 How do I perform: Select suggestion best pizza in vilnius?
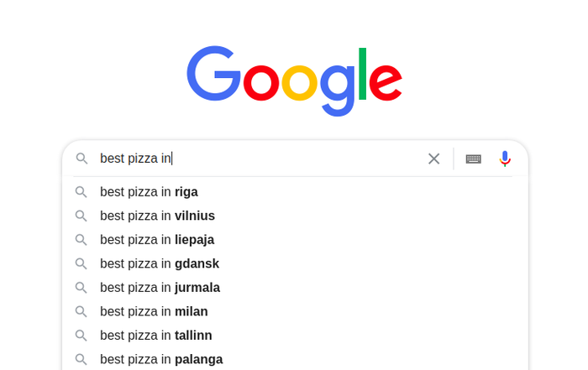coord(295,216)
